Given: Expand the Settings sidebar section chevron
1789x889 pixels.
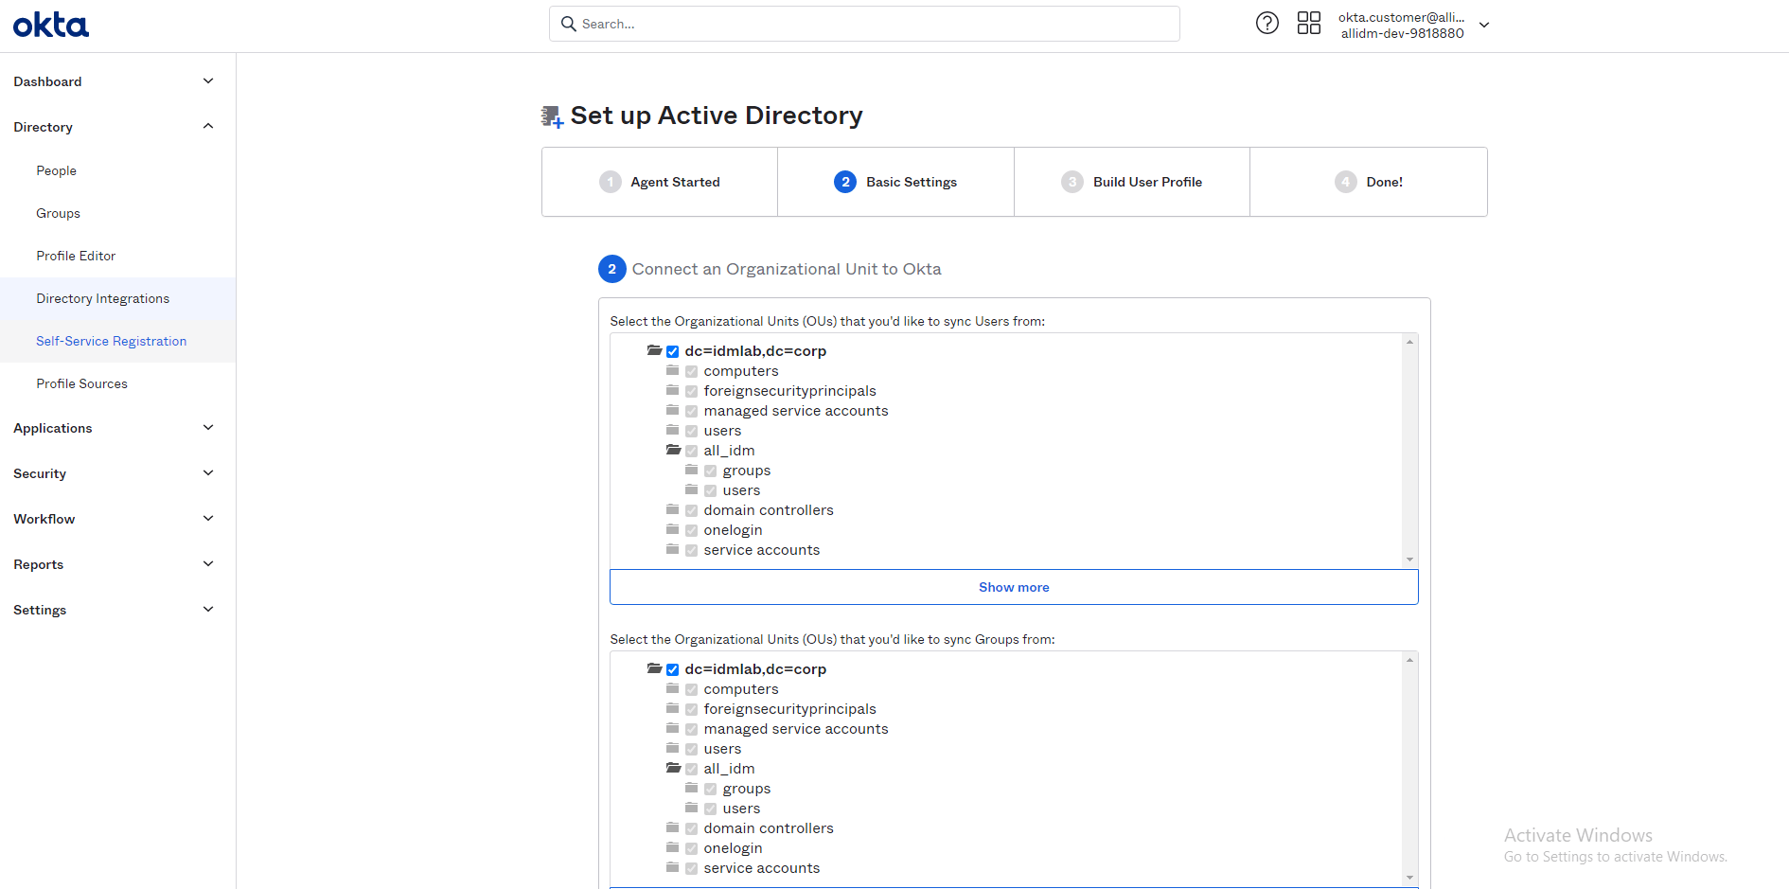Looking at the screenshot, I should [208, 610].
